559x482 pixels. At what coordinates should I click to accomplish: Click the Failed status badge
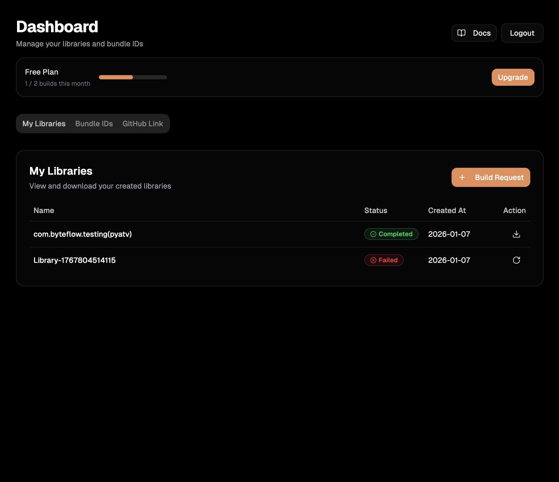[384, 260]
